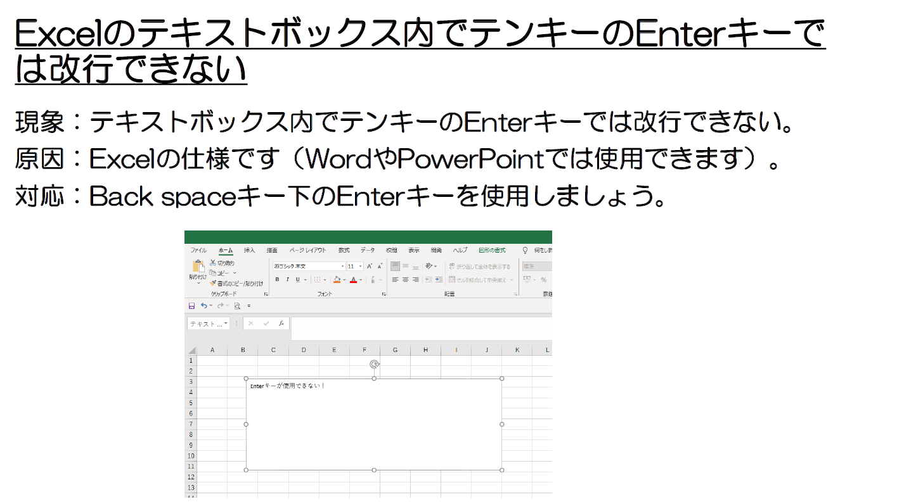This screenshot has width=897, height=504.
Task: Toggle Italic formatting
Action: click(x=287, y=279)
